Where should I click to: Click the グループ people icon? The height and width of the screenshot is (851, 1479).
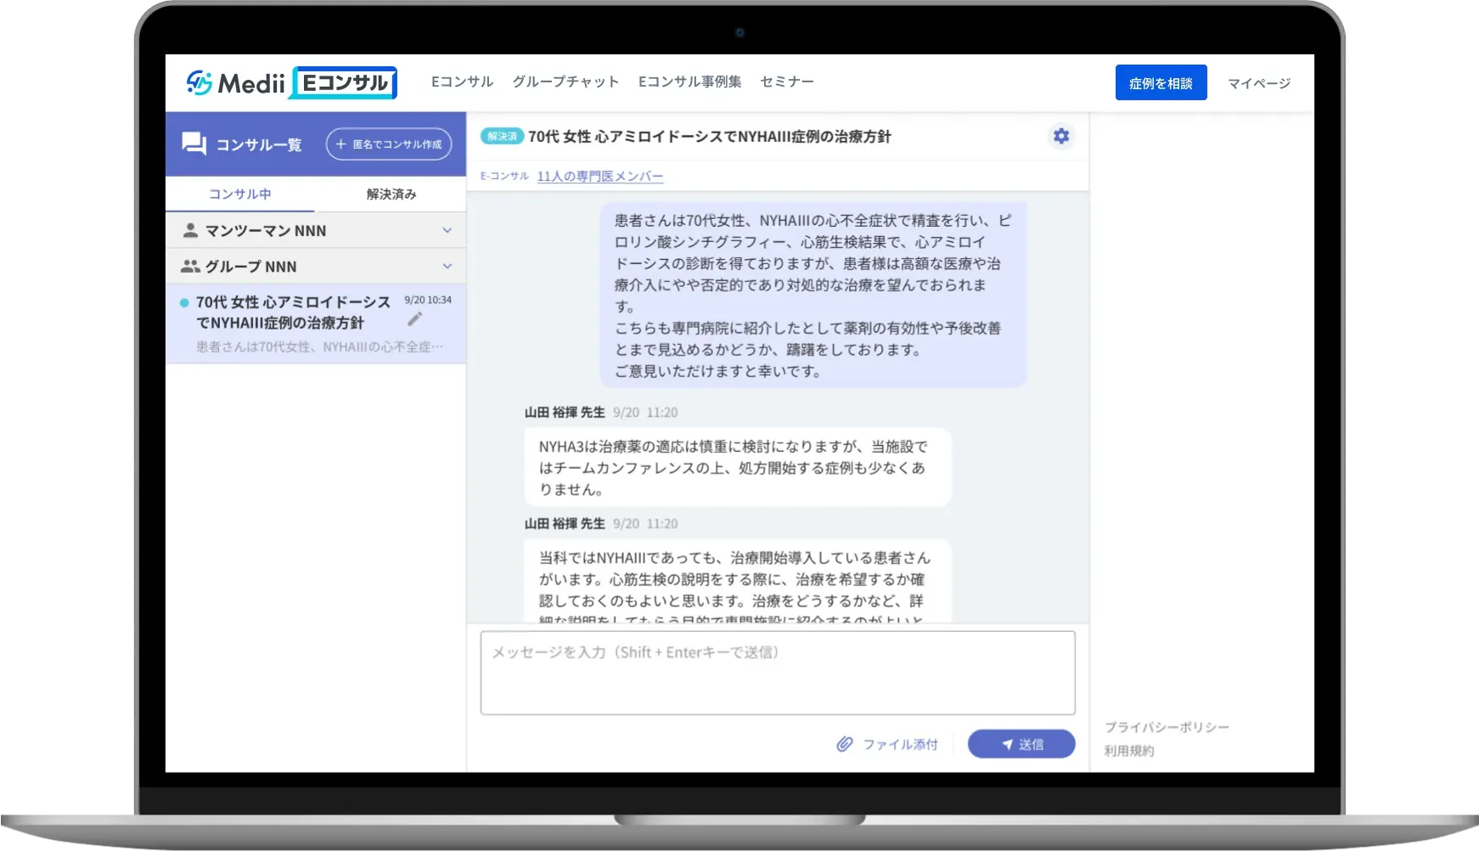(x=190, y=266)
